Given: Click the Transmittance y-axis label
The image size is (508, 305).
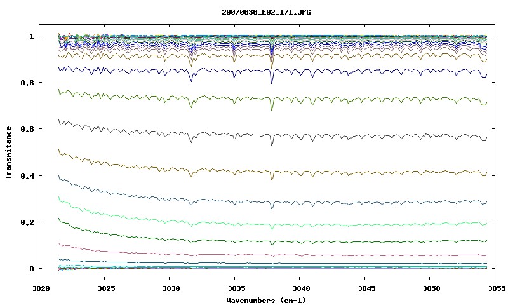Looking at the screenshot, I should coord(9,152).
